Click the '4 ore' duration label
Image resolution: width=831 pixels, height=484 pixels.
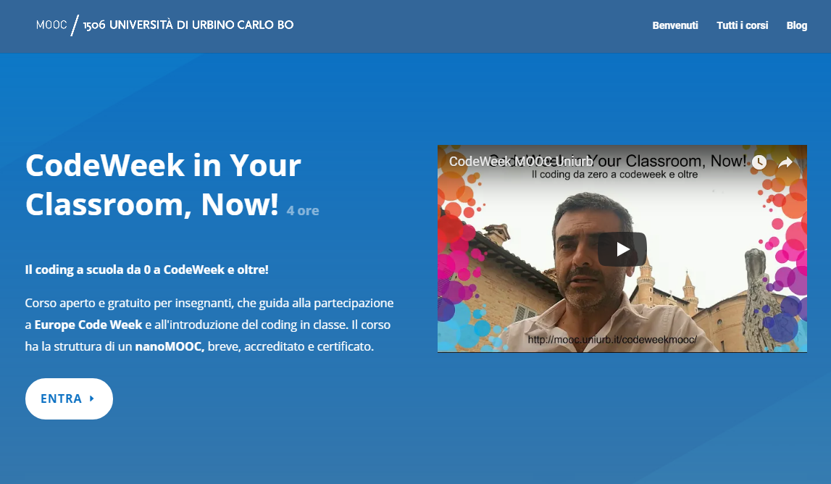pyautogui.click(x=303, y=210)
